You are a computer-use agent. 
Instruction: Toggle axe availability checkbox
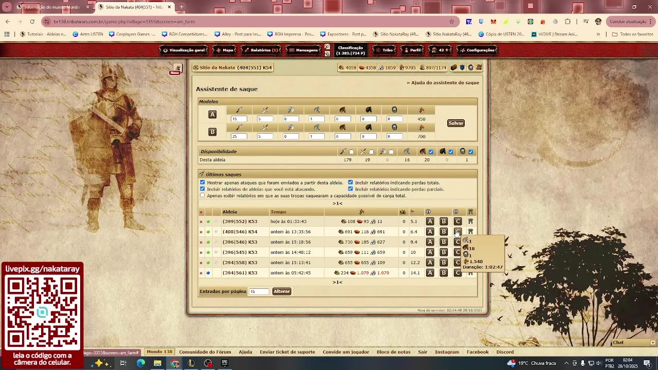(391, 152)
